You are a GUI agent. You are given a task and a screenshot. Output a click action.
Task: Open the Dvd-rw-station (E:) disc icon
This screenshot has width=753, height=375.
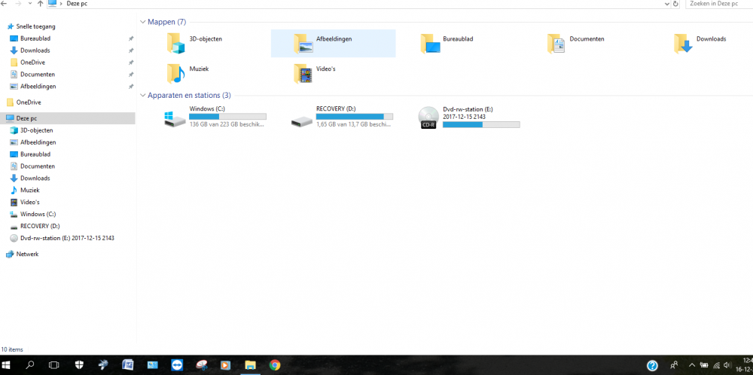pyautogui.click(x=429, y=117)
